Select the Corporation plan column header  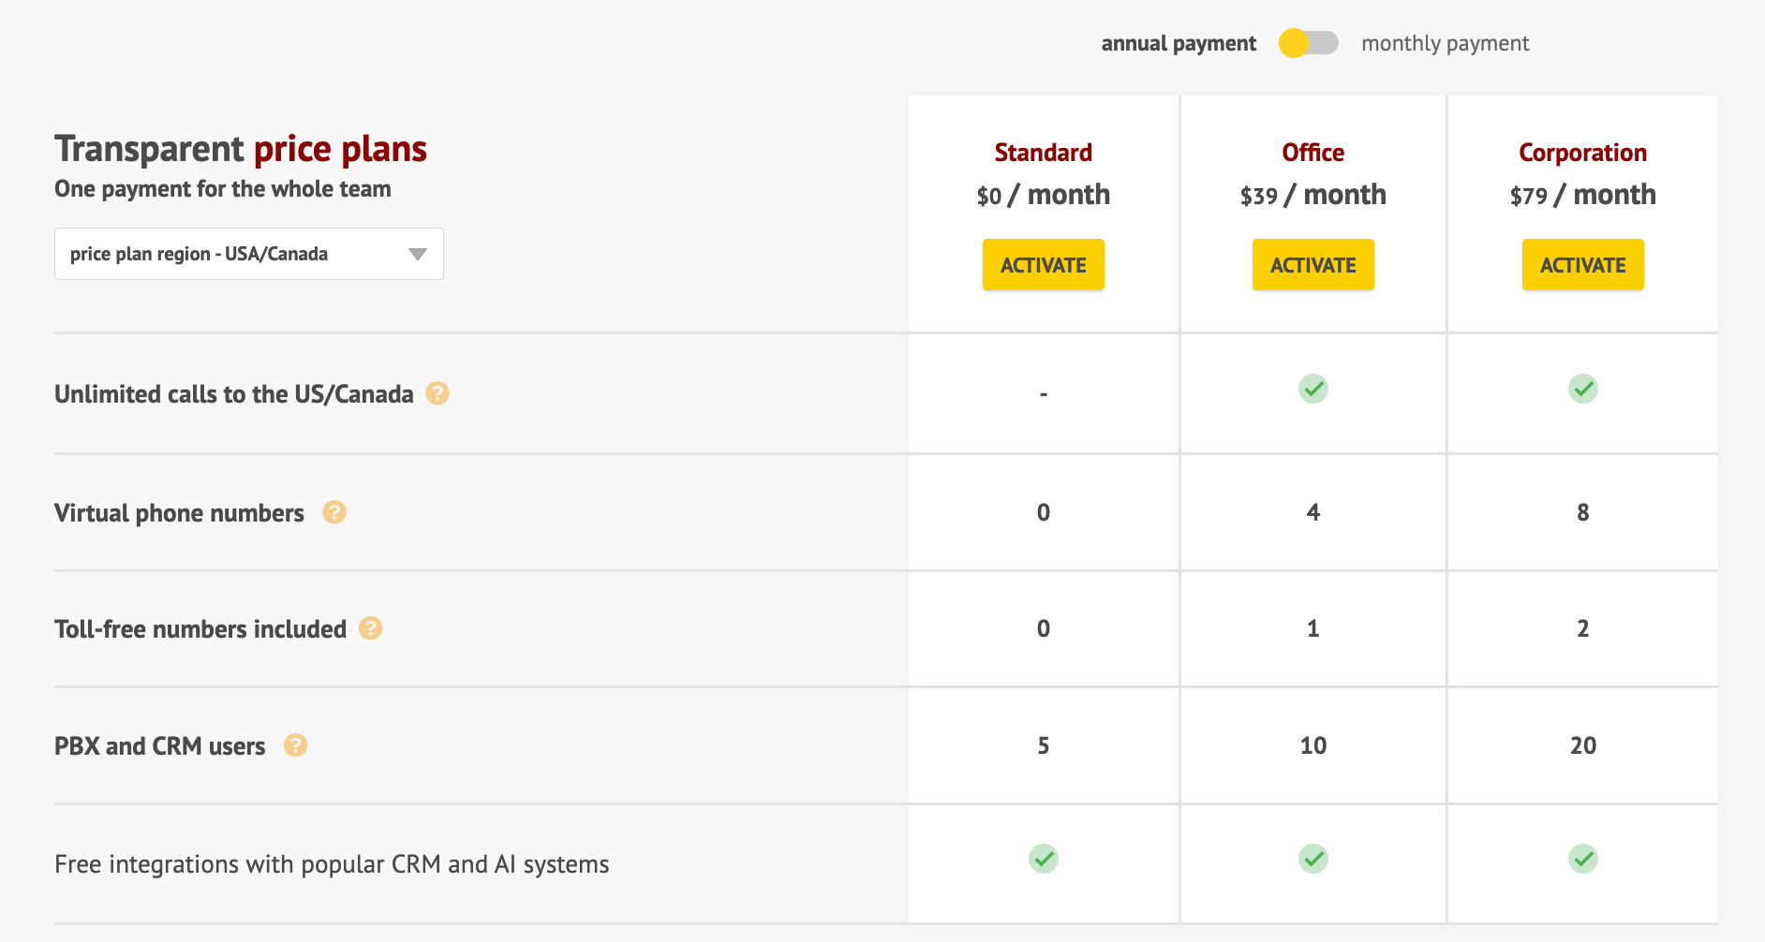tap(1583, 152)
